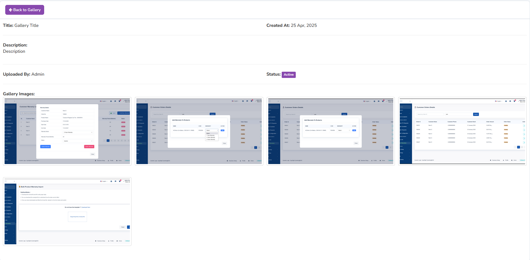Open the Bulk Product Warranty Import thumbnail
The image size is (530, 260).
click(67, 212)
